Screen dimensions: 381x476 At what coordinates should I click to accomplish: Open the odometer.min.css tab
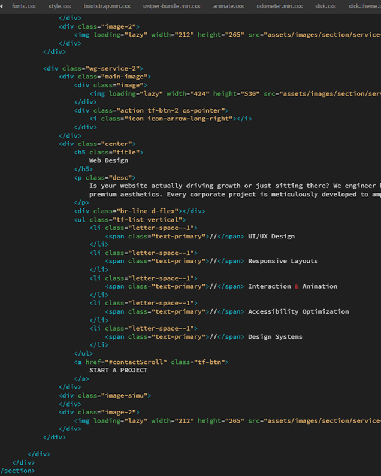point(280,6)
